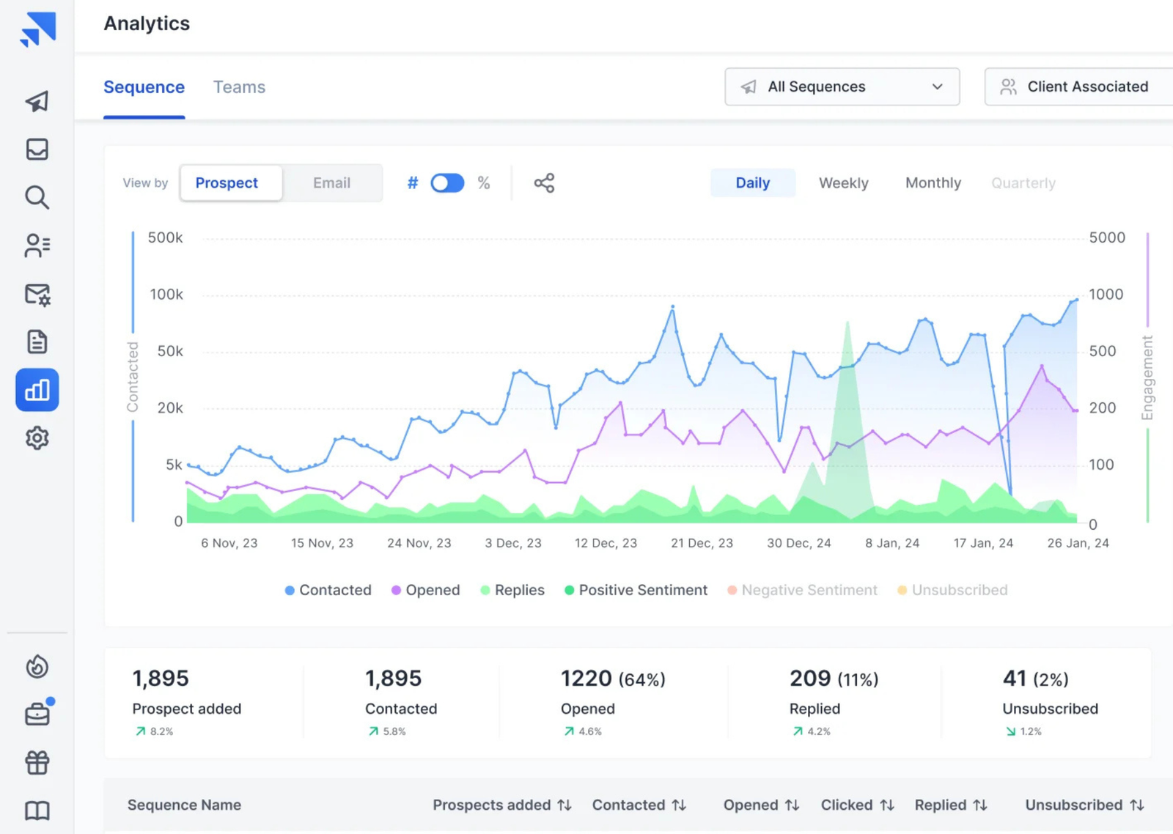Expand the All Sequences dropdown
The image size is (1173, 834).
point(842,86)
